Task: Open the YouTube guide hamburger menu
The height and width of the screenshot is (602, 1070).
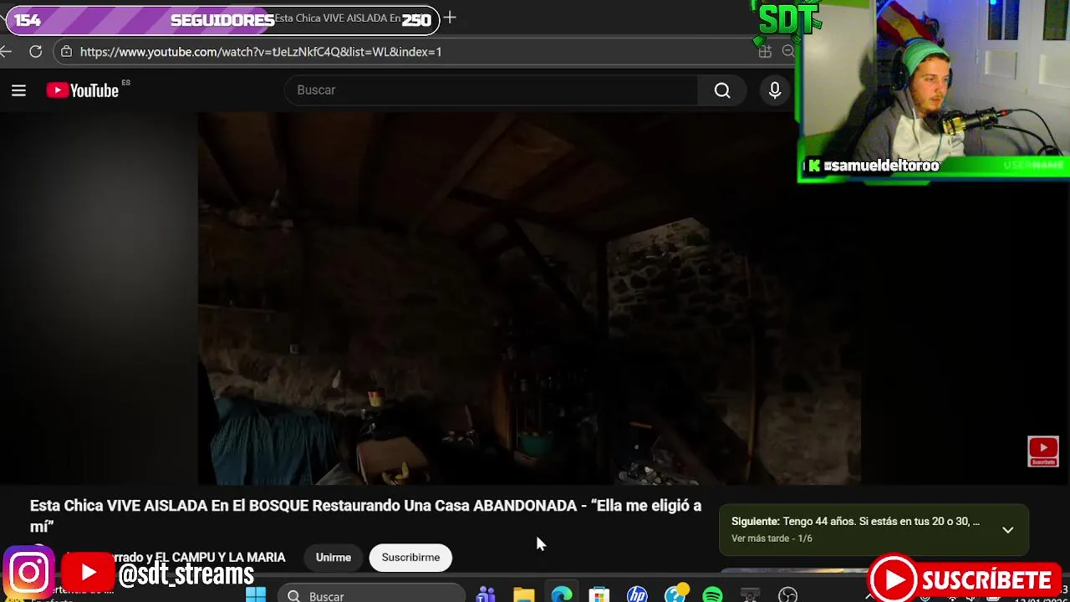Action: pyautogui.click(x=18, y=90)
